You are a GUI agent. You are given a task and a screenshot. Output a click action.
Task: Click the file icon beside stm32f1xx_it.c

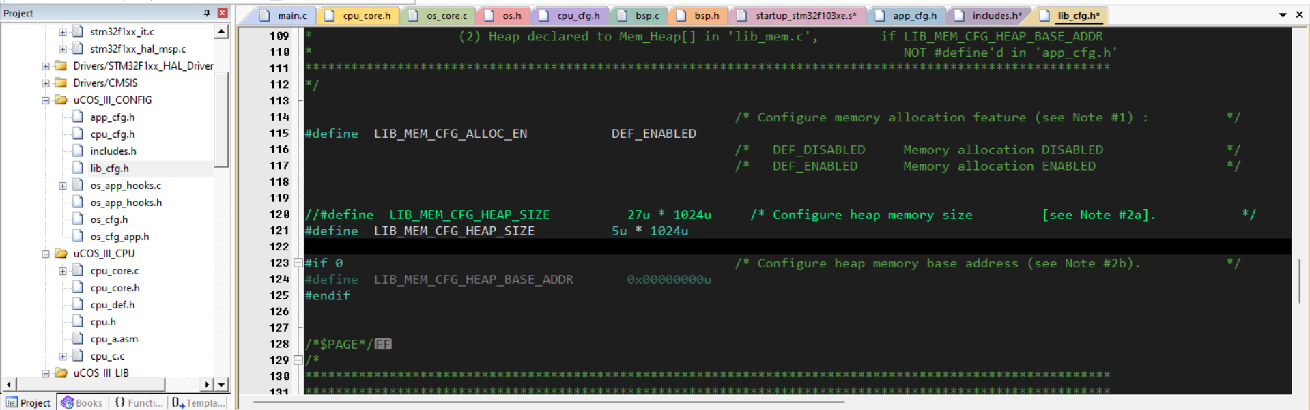coord(79,32)
